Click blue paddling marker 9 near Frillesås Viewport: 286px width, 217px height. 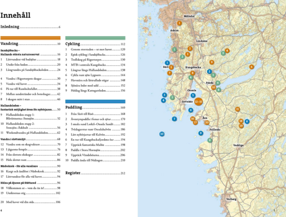pyautogui.click(x=201, y=133)
